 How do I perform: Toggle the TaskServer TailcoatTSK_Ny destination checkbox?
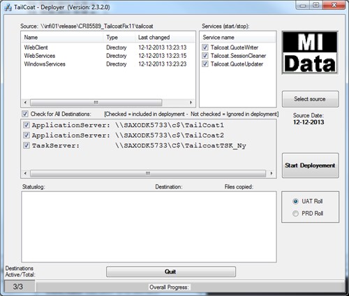[x=27, y=145]
